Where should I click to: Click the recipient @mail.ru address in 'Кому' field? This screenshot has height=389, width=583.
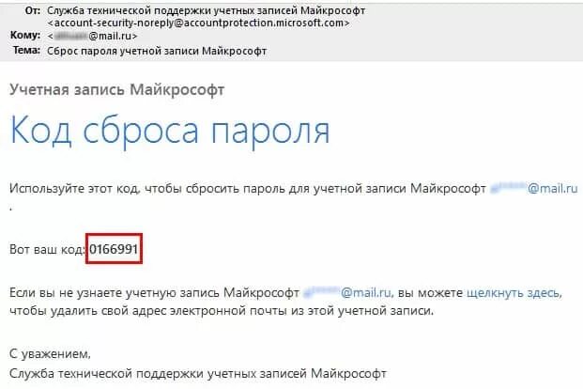[x=92, y=36]
